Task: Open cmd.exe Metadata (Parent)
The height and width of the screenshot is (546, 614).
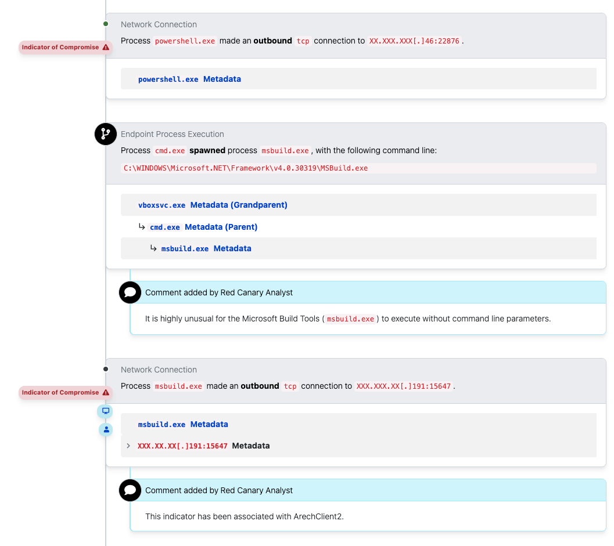Action: 204,227
